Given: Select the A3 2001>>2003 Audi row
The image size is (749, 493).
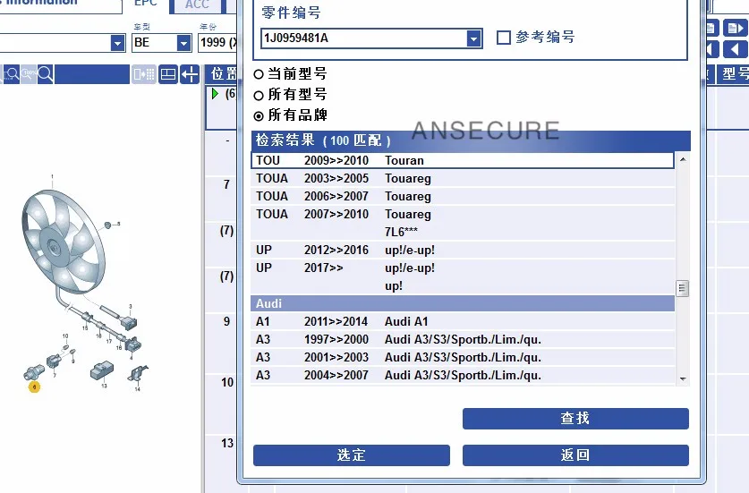Looking at the screenshot, I should (463, 357).
